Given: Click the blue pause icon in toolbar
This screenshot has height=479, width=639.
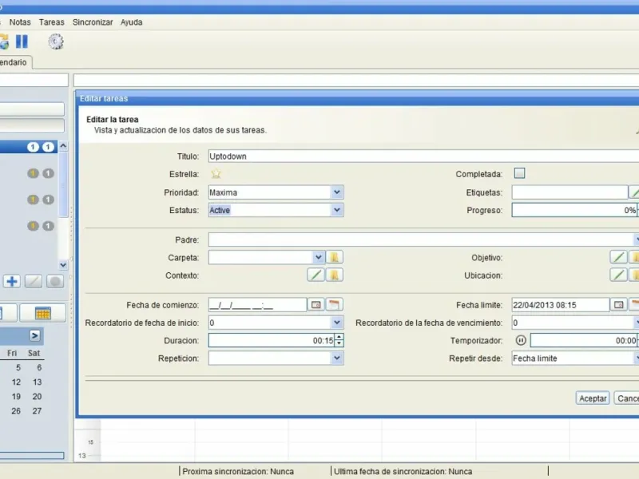Looking at the screenshot, I should coord(22,42).
